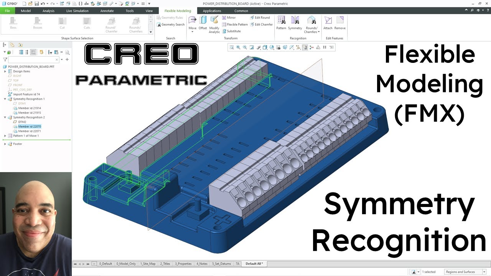The width and height of the screenshot is (491, 276).
Task: Open the Saved Orientations cube icon
Action: [x=272, y=48]
